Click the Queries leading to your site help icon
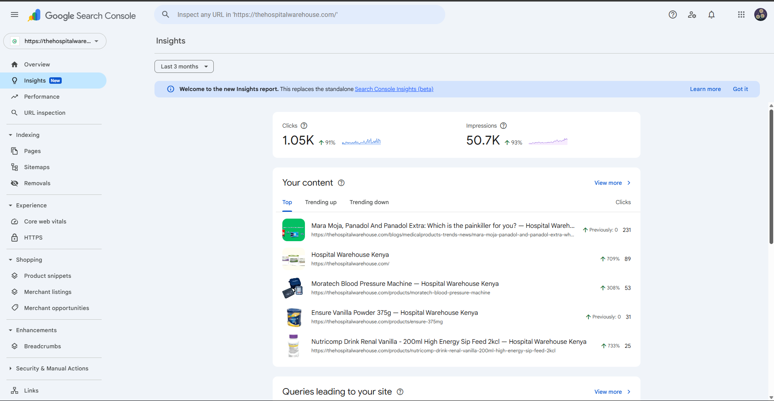 pyautogui.click(x=400, y=392)
